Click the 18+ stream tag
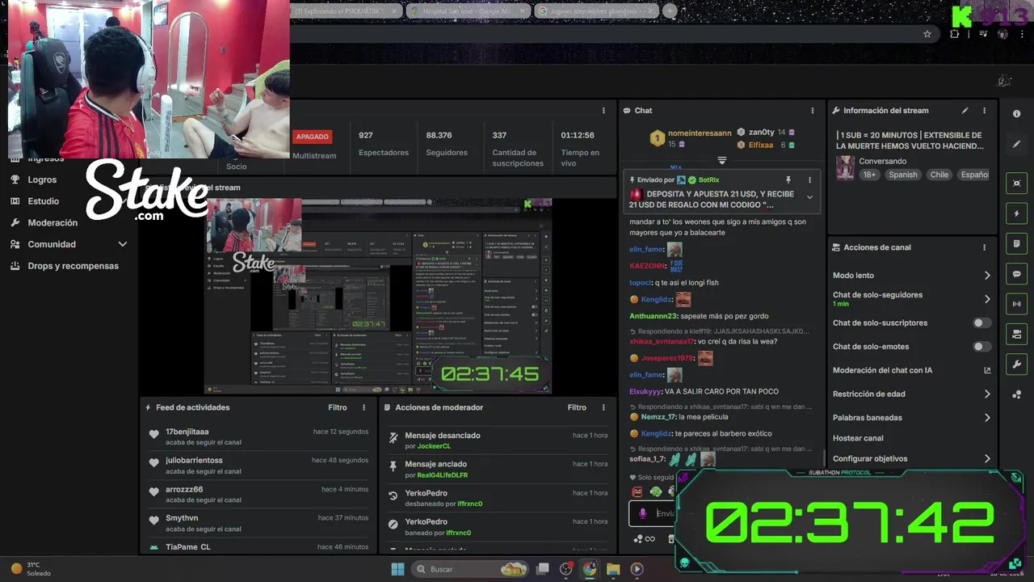The width and height of the screenshot is (1034, 582). click(x=869, y=175)
